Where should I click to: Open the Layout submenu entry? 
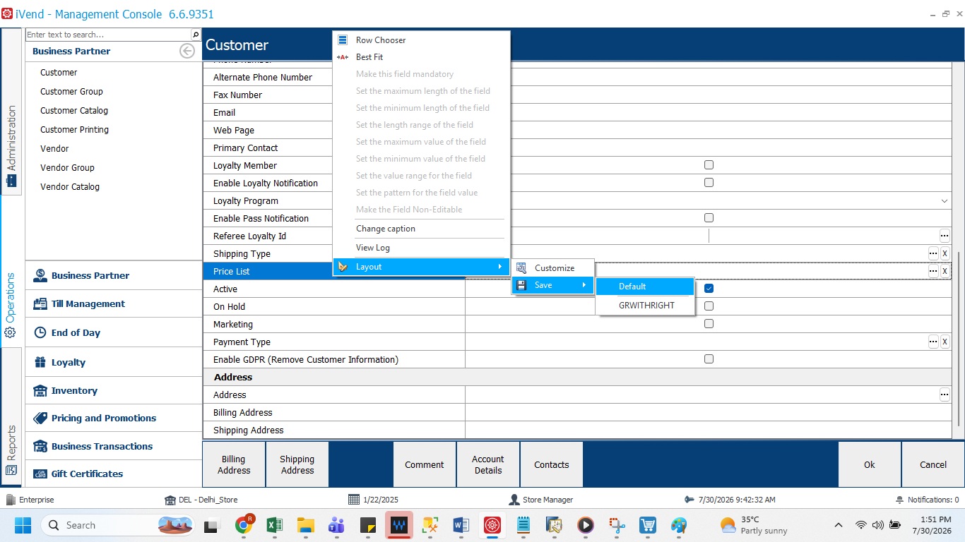421,267
